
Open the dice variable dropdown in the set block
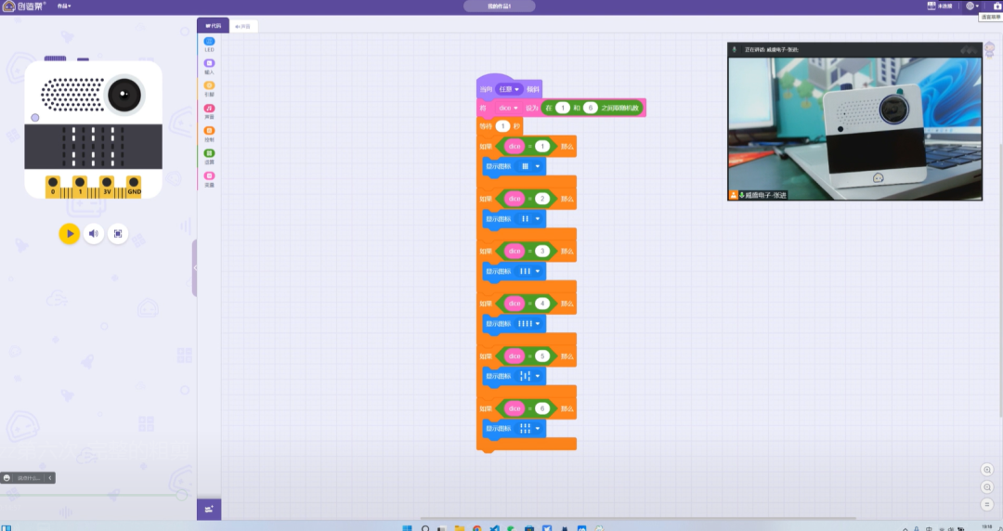click(508, 109)
